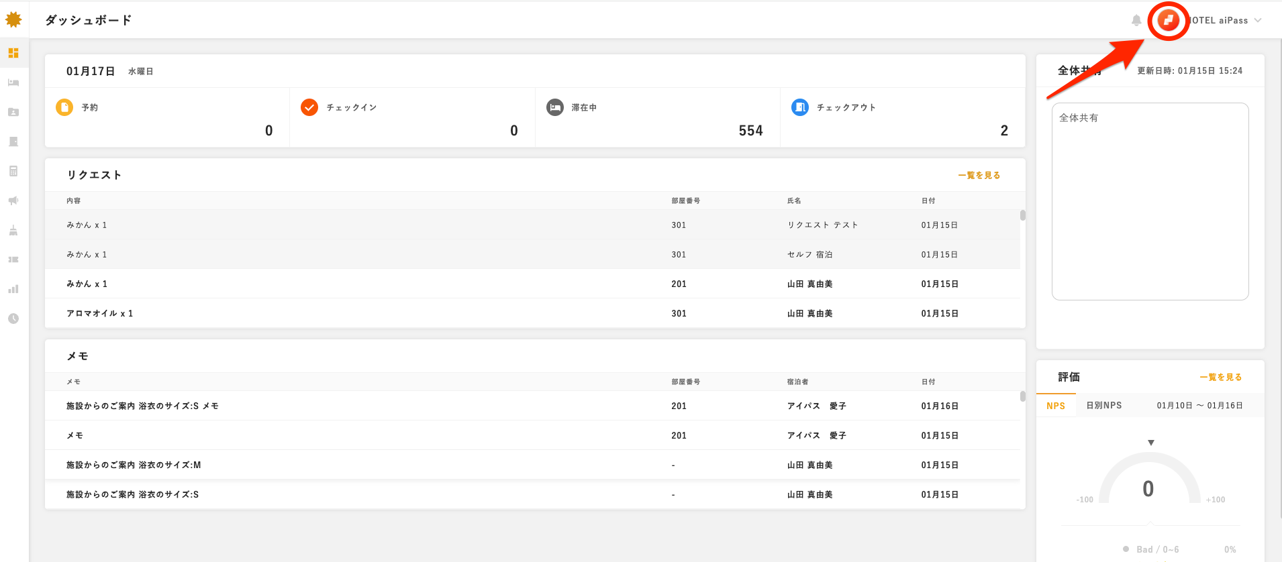Open memo 浴衣のサイズ:M row

click(x=532, y=465)
